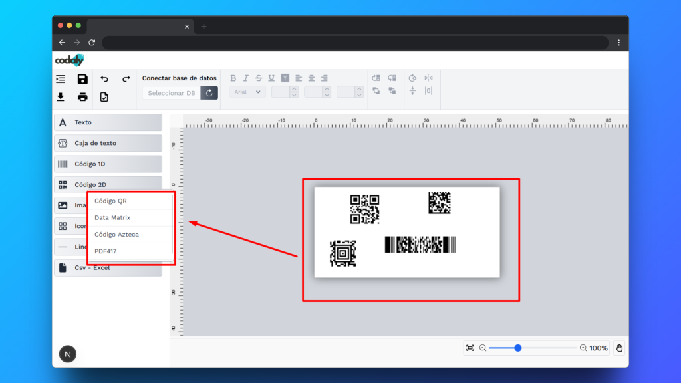
Task: Reload the browser page
Action: click(x=92, y=43)
